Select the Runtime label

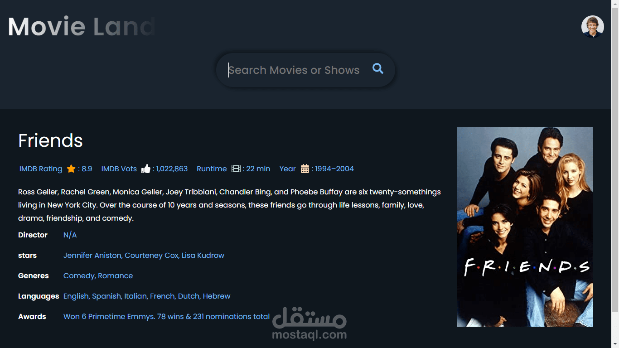tap(212, 169)
